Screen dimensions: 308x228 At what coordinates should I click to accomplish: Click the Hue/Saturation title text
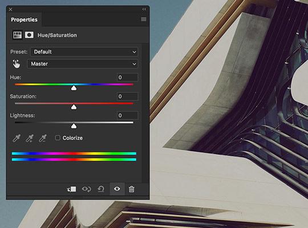click(x=57, y=35)
